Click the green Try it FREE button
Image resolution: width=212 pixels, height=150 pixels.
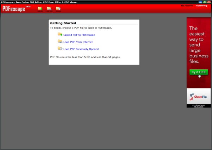[199, 72]
